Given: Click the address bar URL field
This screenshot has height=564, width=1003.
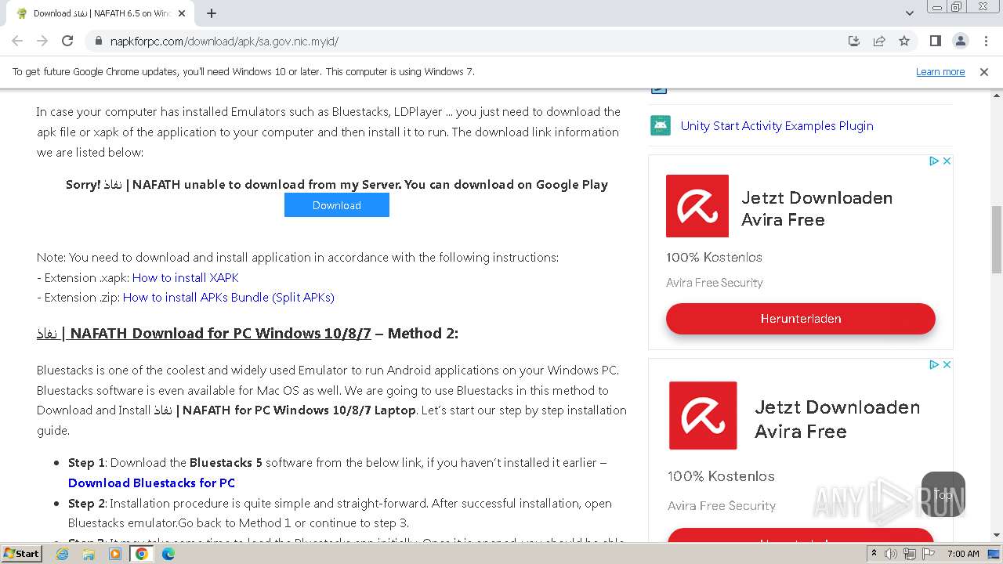Looking at the screenshot, I should (x=470, y=41).
